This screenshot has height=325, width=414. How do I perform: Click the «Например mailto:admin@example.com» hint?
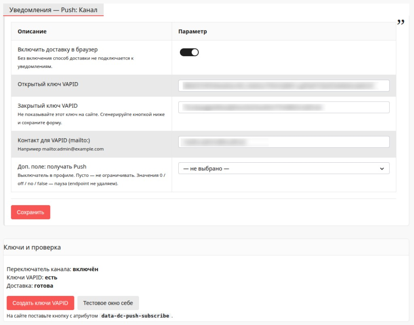pyautogui.click(x=61, y=149)
